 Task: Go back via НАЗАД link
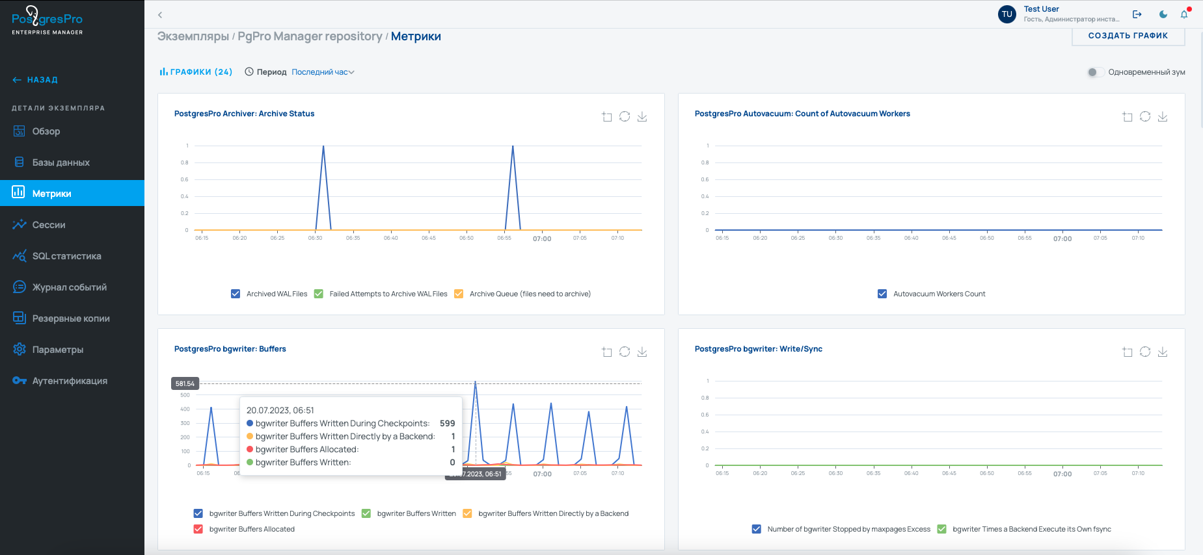(x=35, y=80)
